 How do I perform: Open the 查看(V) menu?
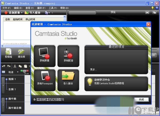click(30, 8)
